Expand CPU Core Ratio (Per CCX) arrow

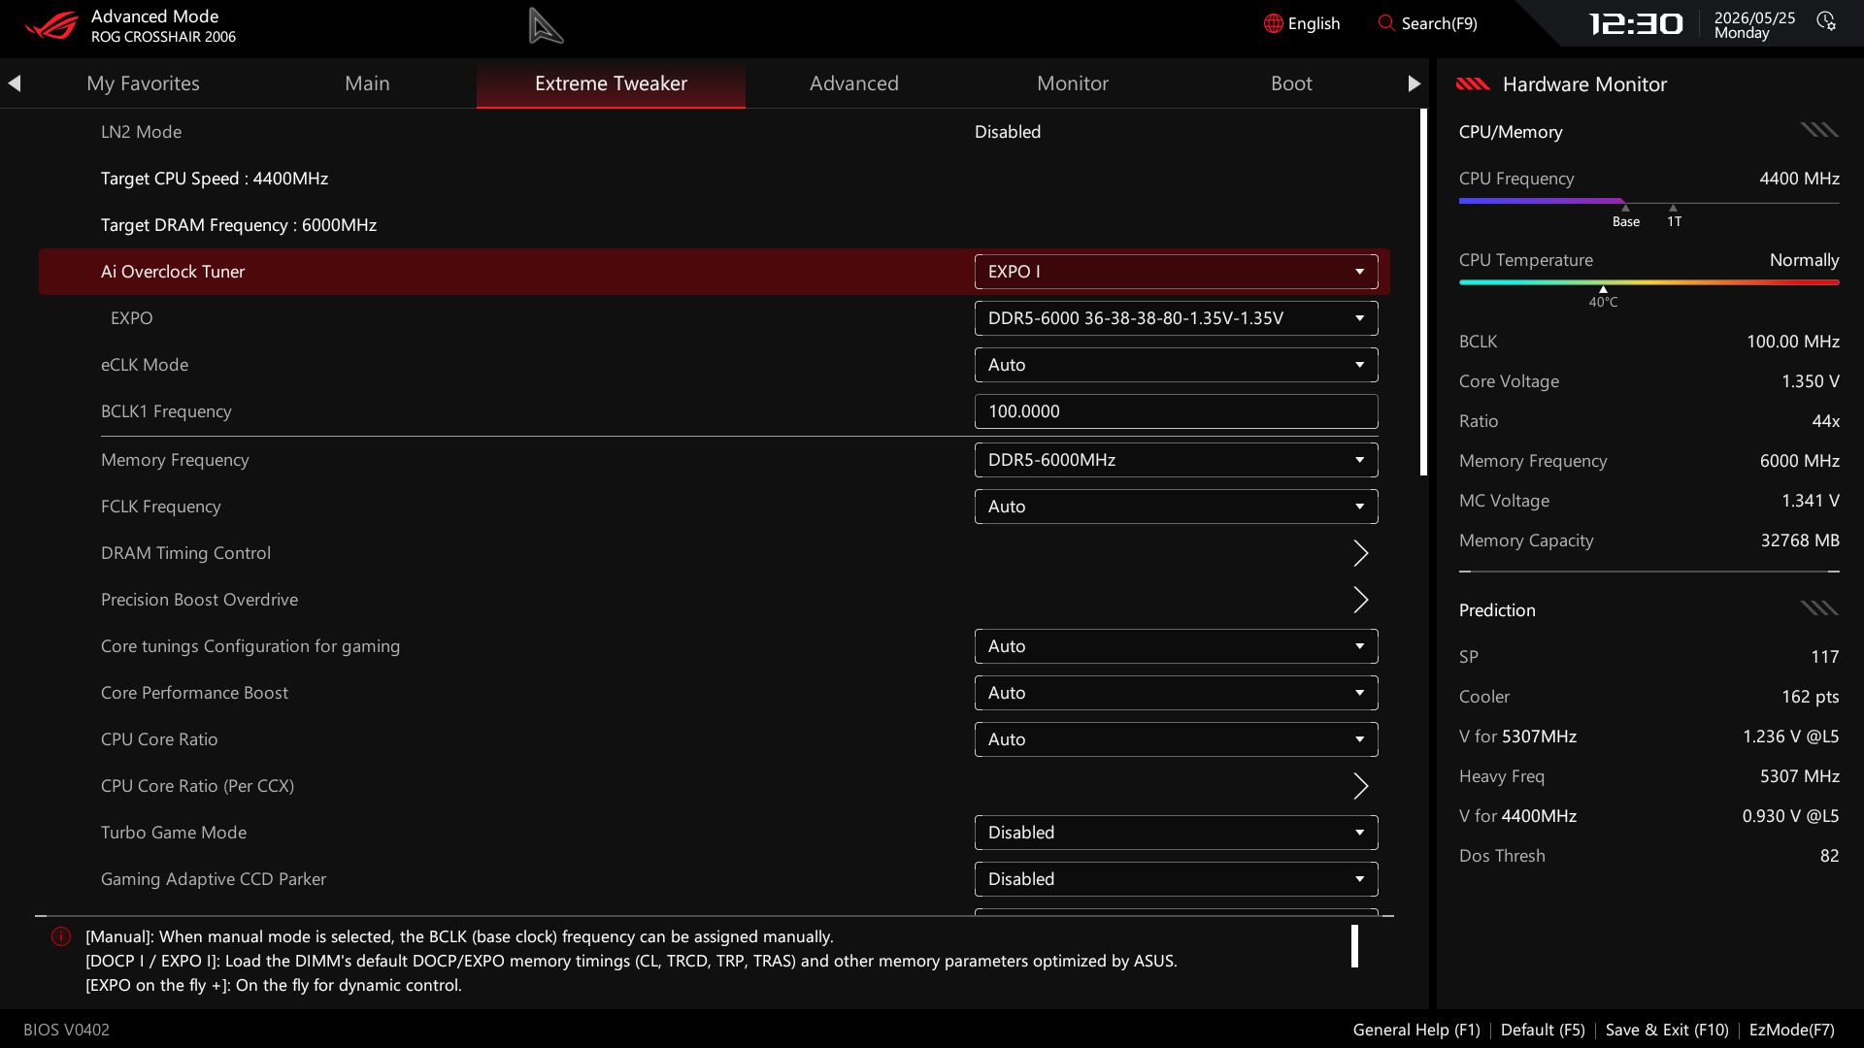pos(1361,786)
